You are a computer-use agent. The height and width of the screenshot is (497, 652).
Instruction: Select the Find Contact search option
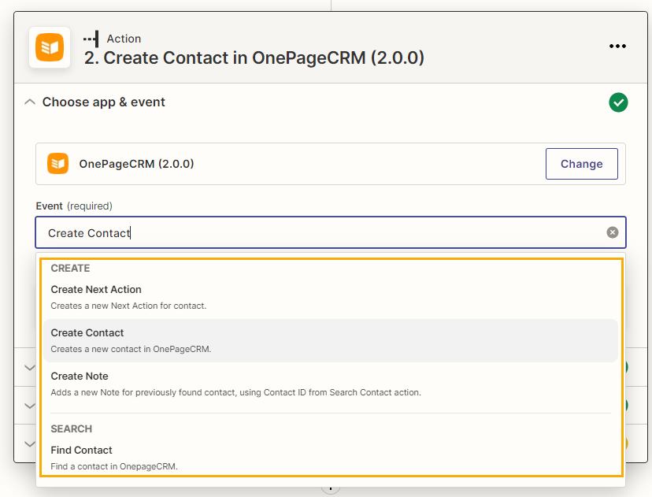331,458
